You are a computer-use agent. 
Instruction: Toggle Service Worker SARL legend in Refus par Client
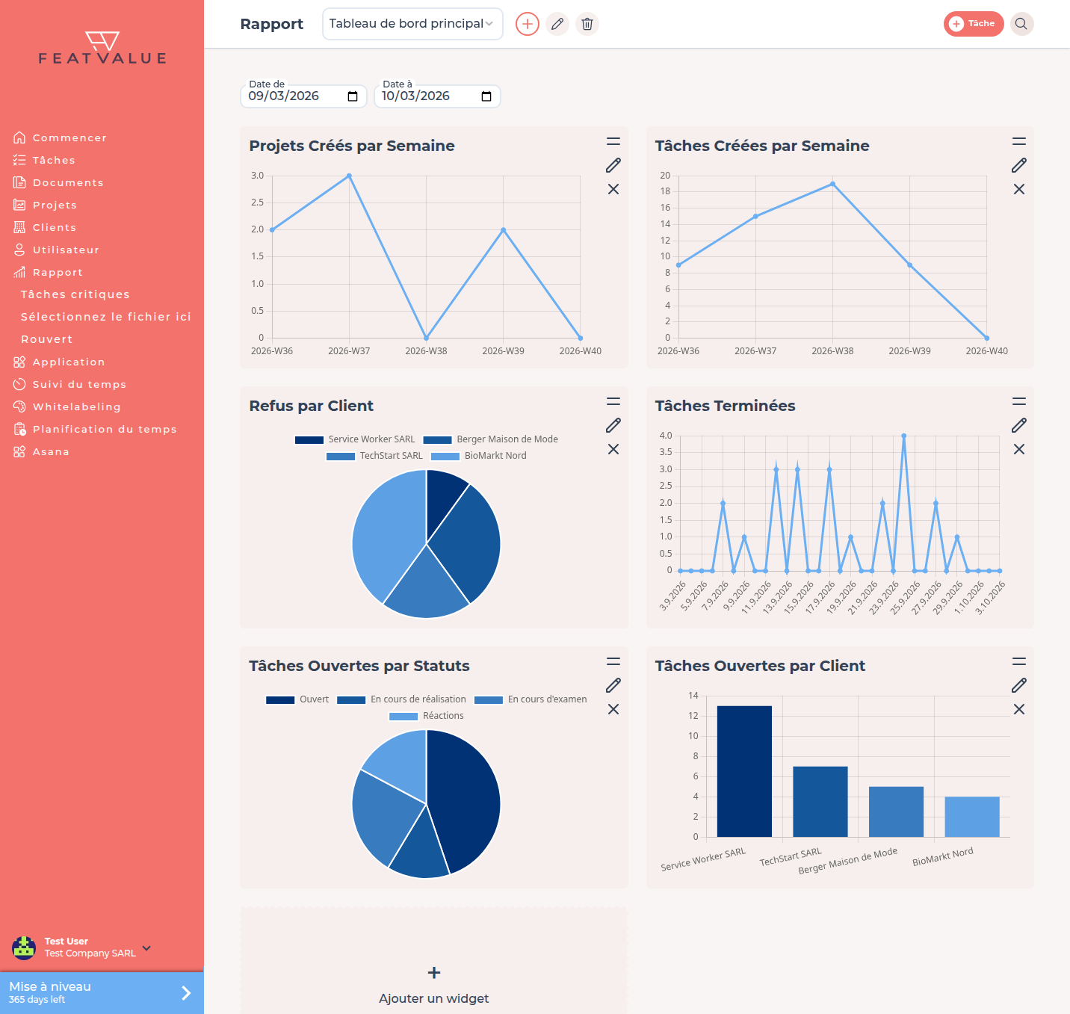coord(355,439)
